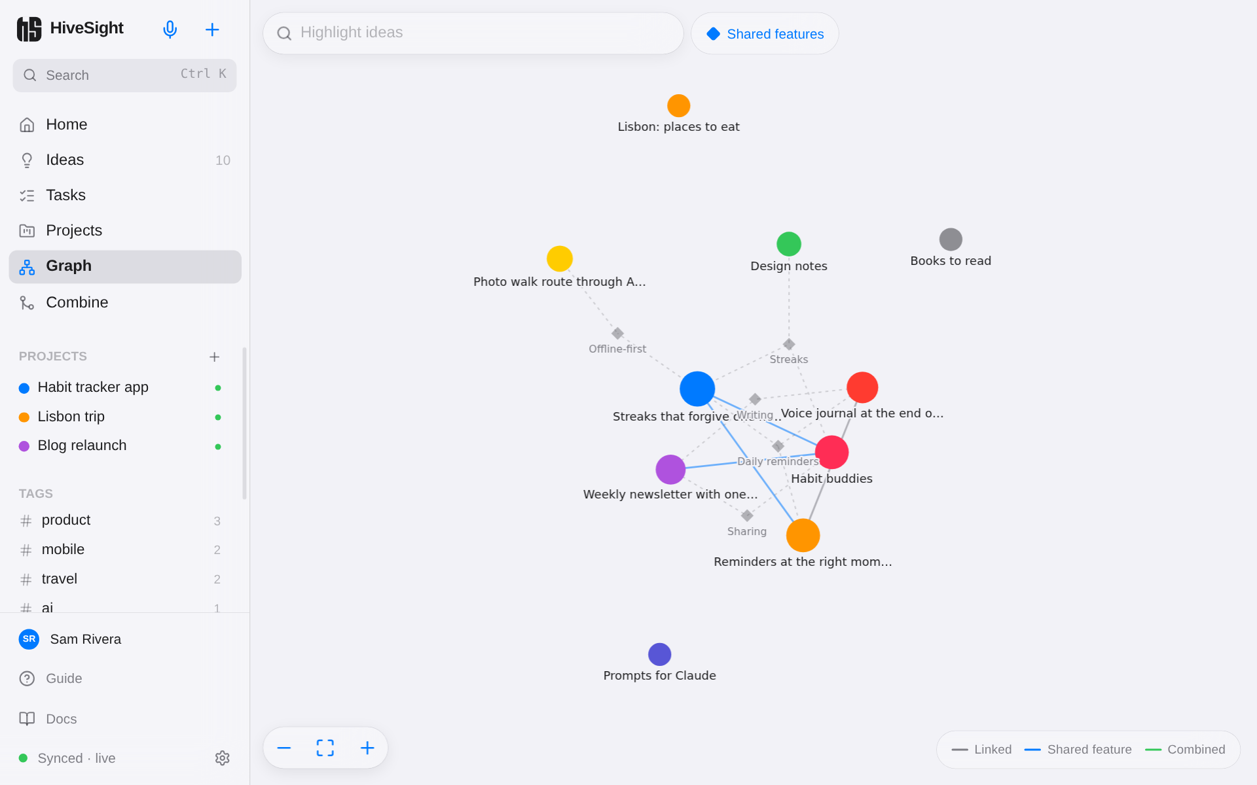Viewport: 1257px width, 785px height.
Task: Select the gray Books to read node
Action: [951, 239]
